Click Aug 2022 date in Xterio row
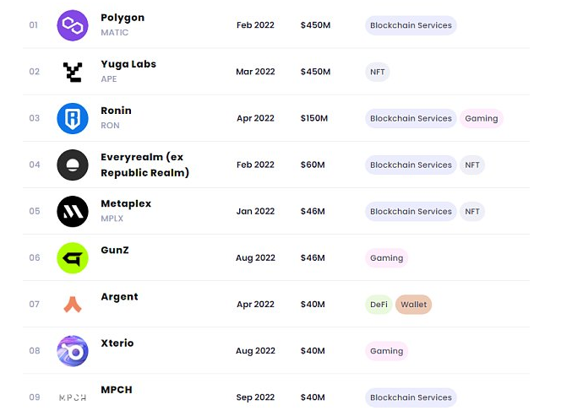 coord(255,351)
